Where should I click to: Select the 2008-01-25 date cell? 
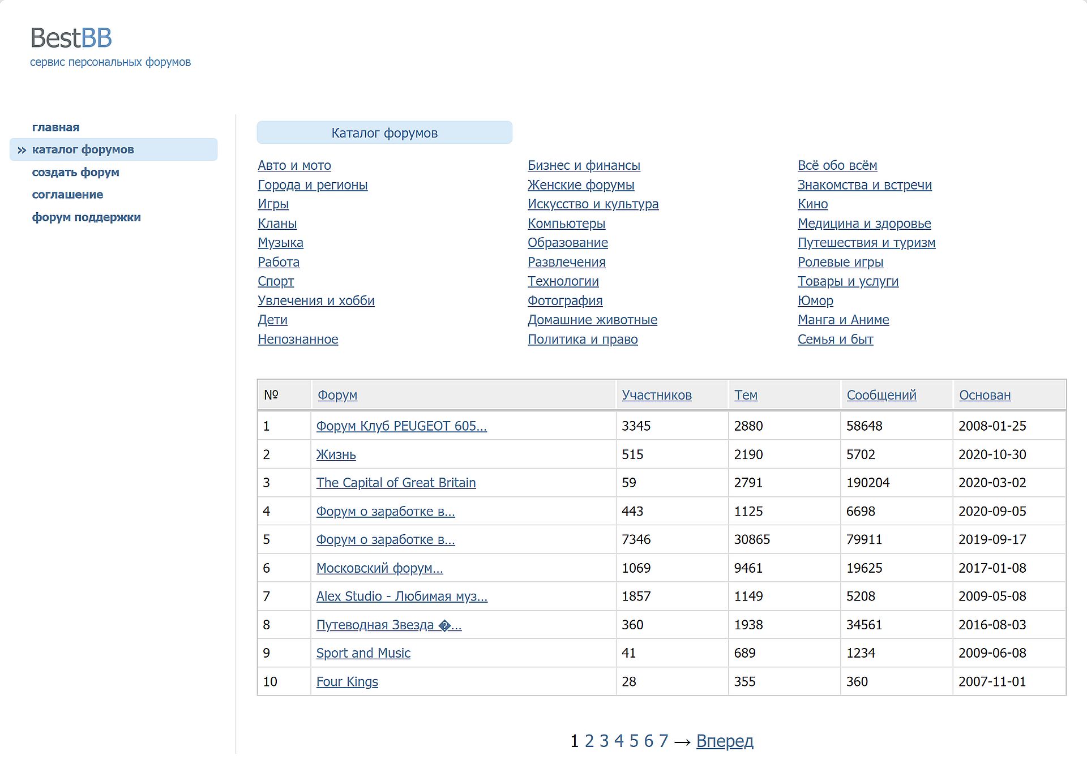click(1009, 426)
